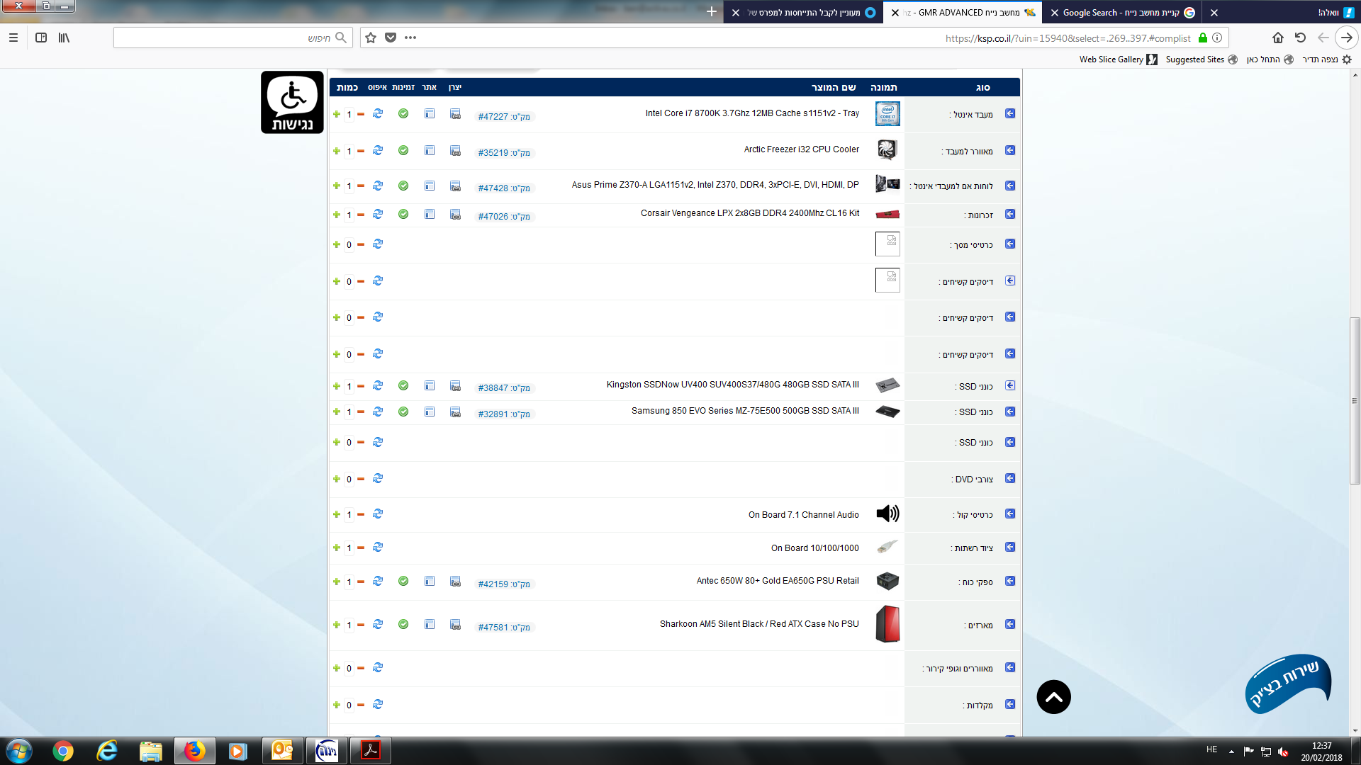The height and width of the screenshot is (765, 1361).
Task: Open Firefox library icon
Action: (64, 38)
